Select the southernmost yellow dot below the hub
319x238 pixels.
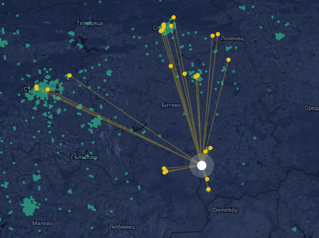pyautogui.click(x=208, y=189)
